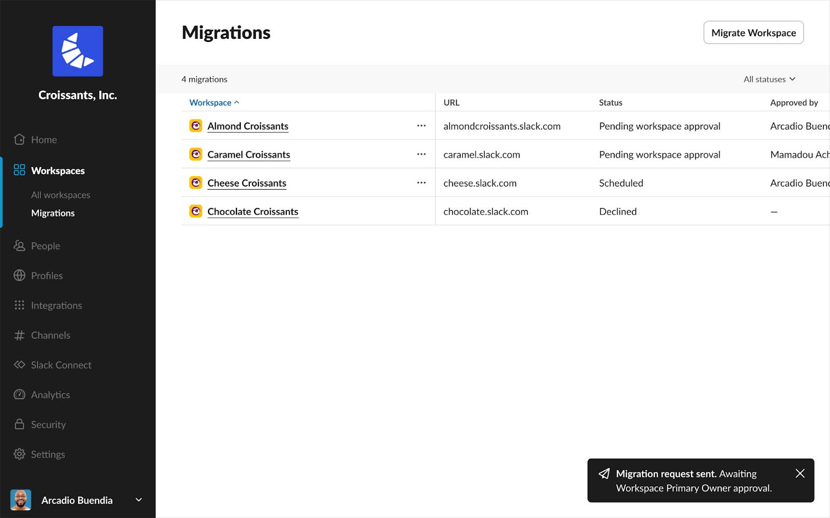
Task: Click the Security lock icon
Action: (19, 424)
